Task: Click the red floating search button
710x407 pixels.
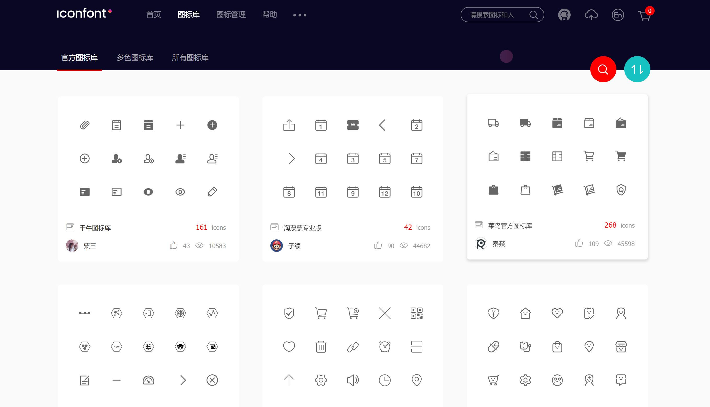Action: (603, 69)
